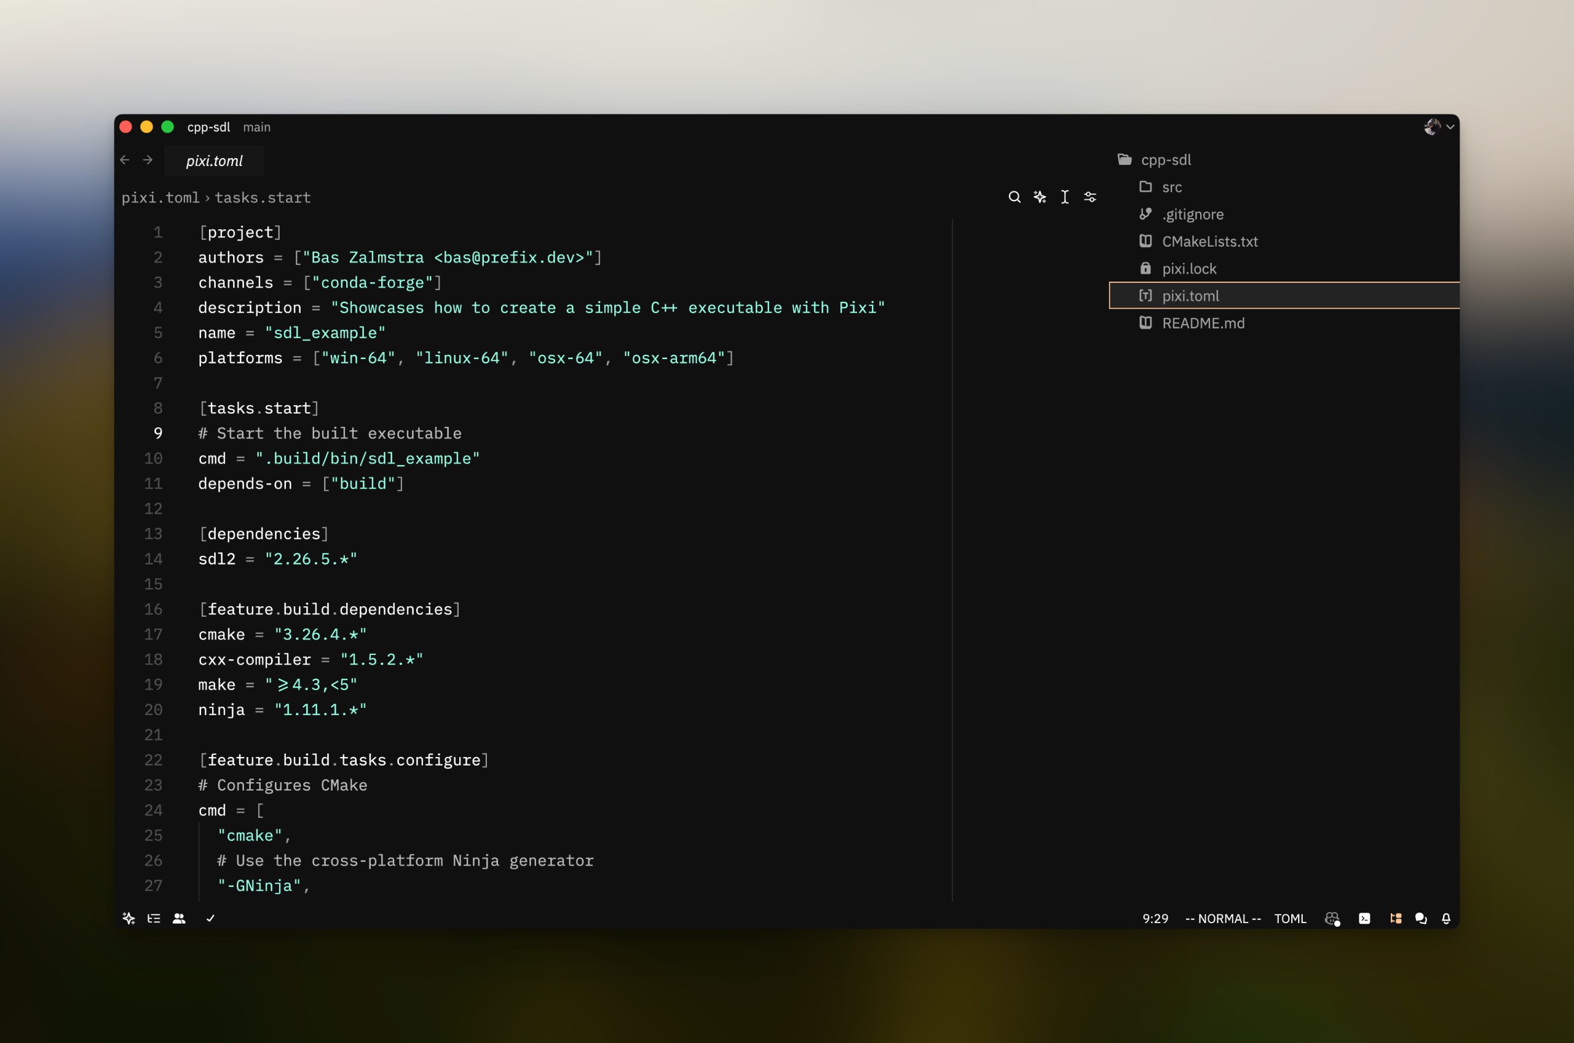Toggle the terminal panel icon
Viewport: 1574px width, 1043px height.
1364,919
